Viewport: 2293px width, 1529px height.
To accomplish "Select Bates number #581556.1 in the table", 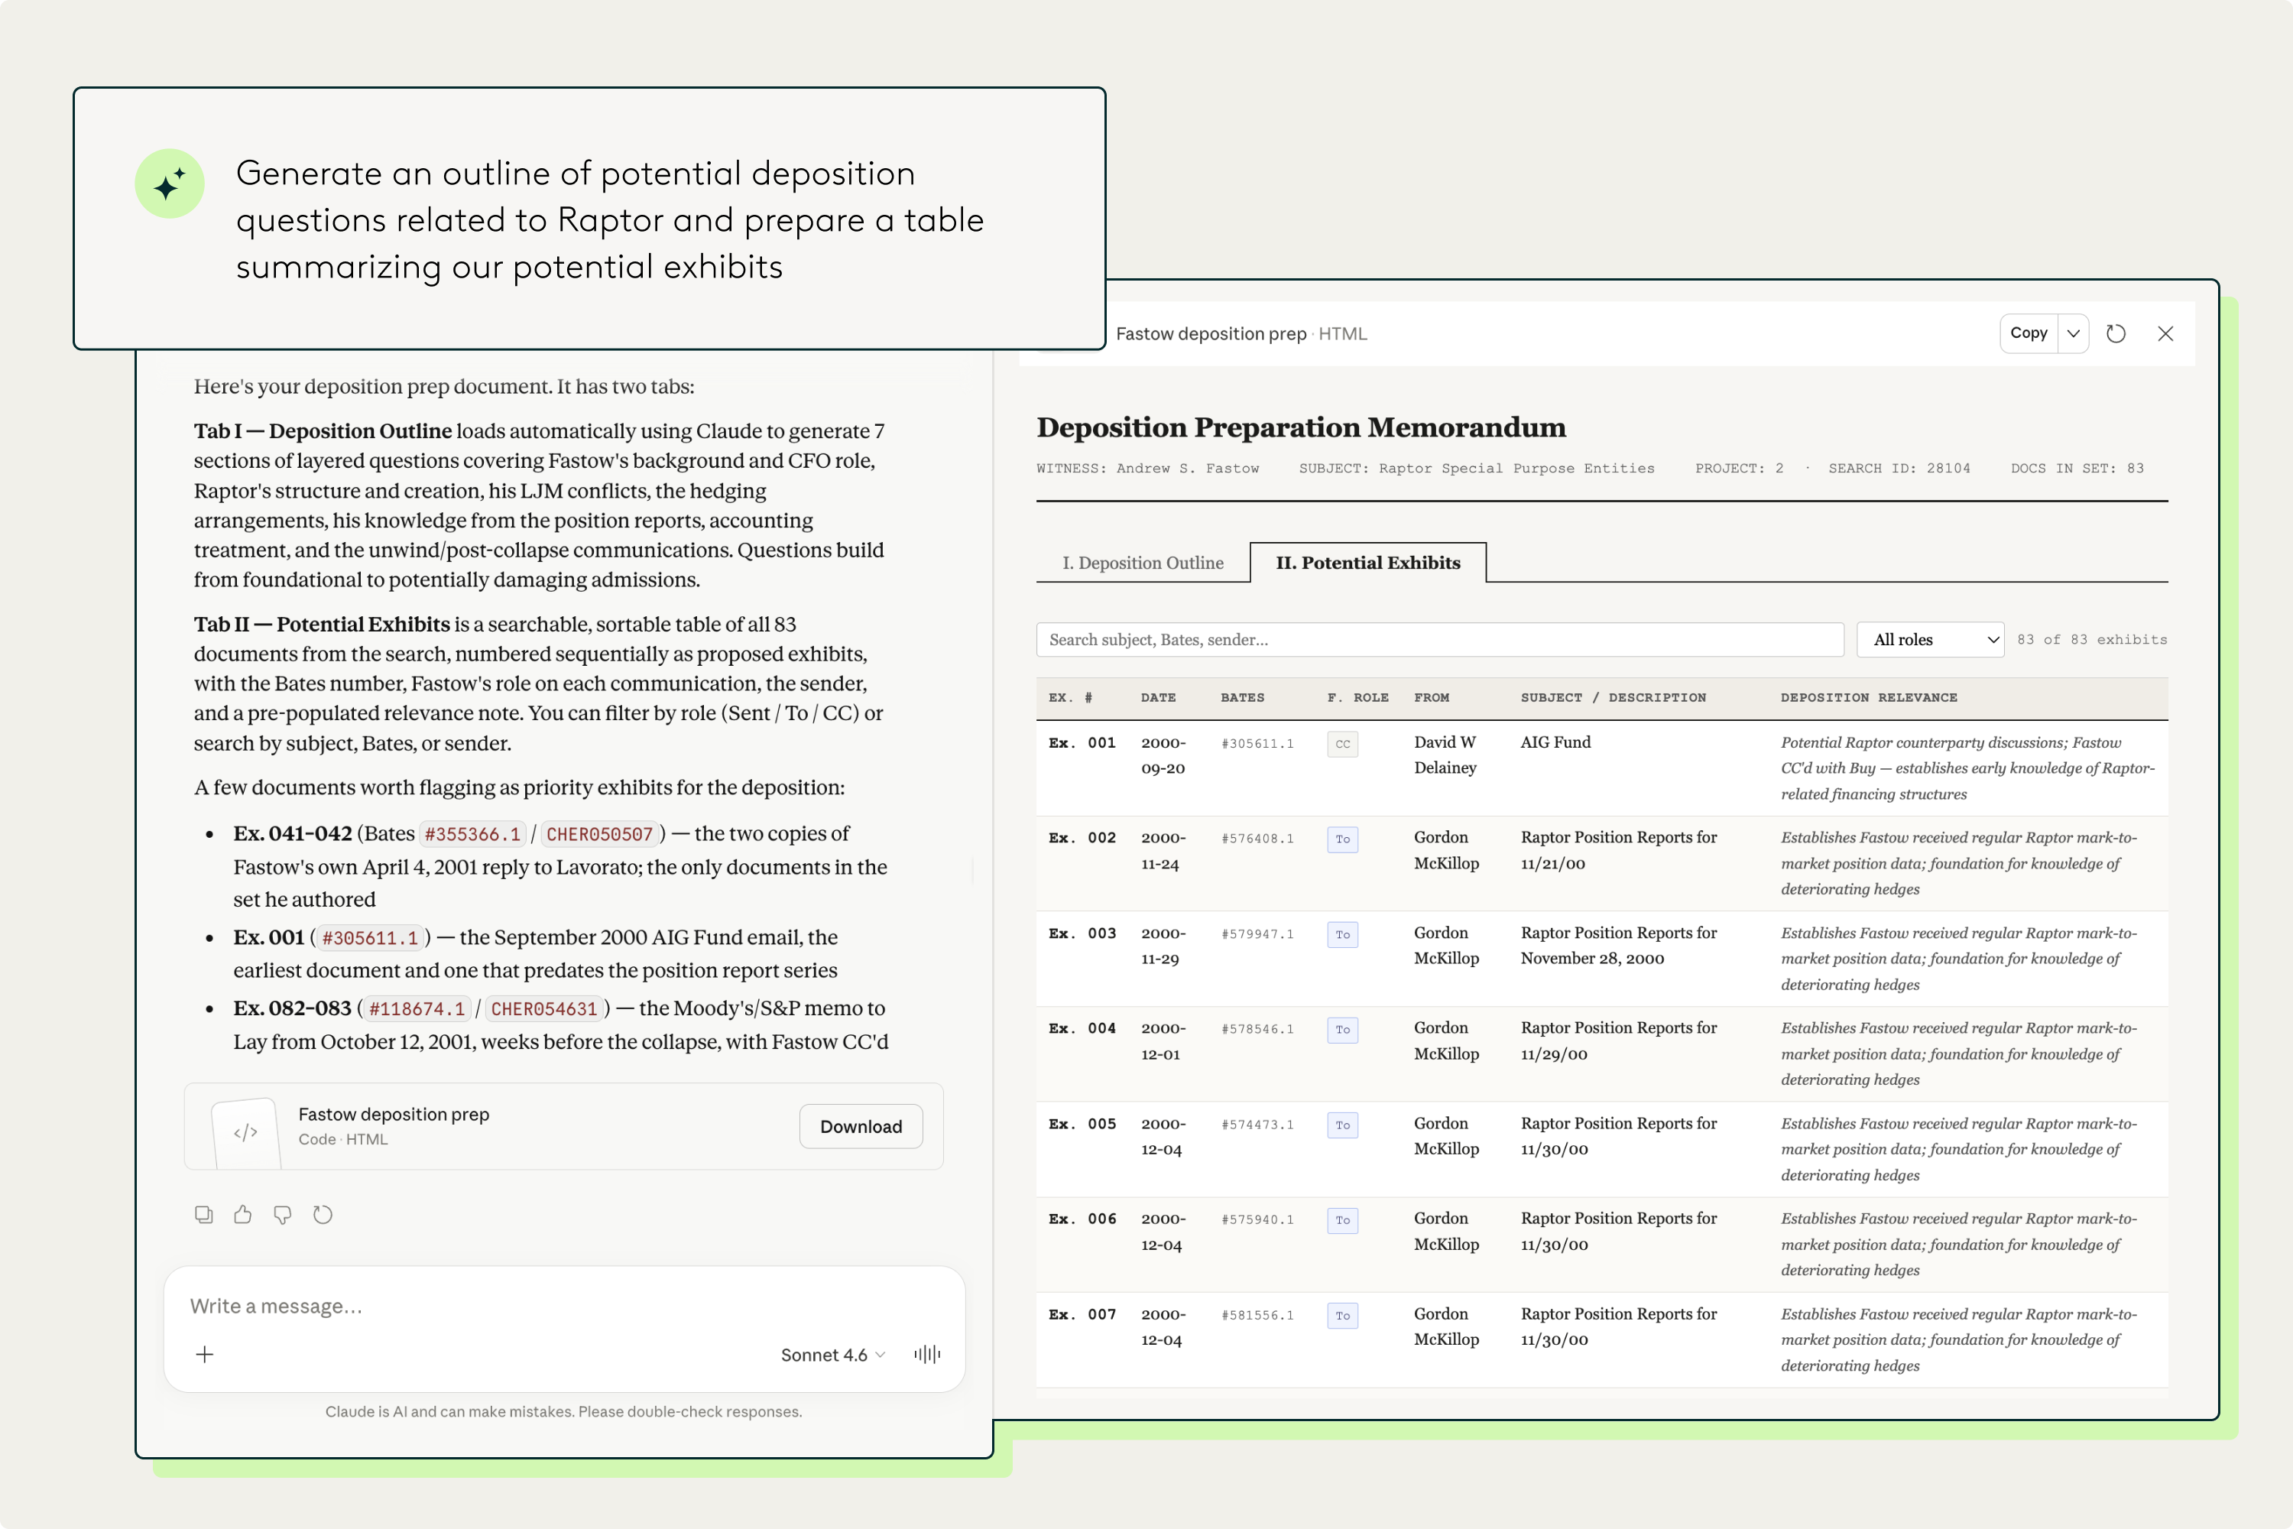I will pyautogui.click(x=1257, y=1316).
